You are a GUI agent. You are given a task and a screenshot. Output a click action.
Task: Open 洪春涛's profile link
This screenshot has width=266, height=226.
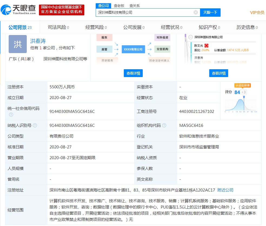(x=38, y=41)
